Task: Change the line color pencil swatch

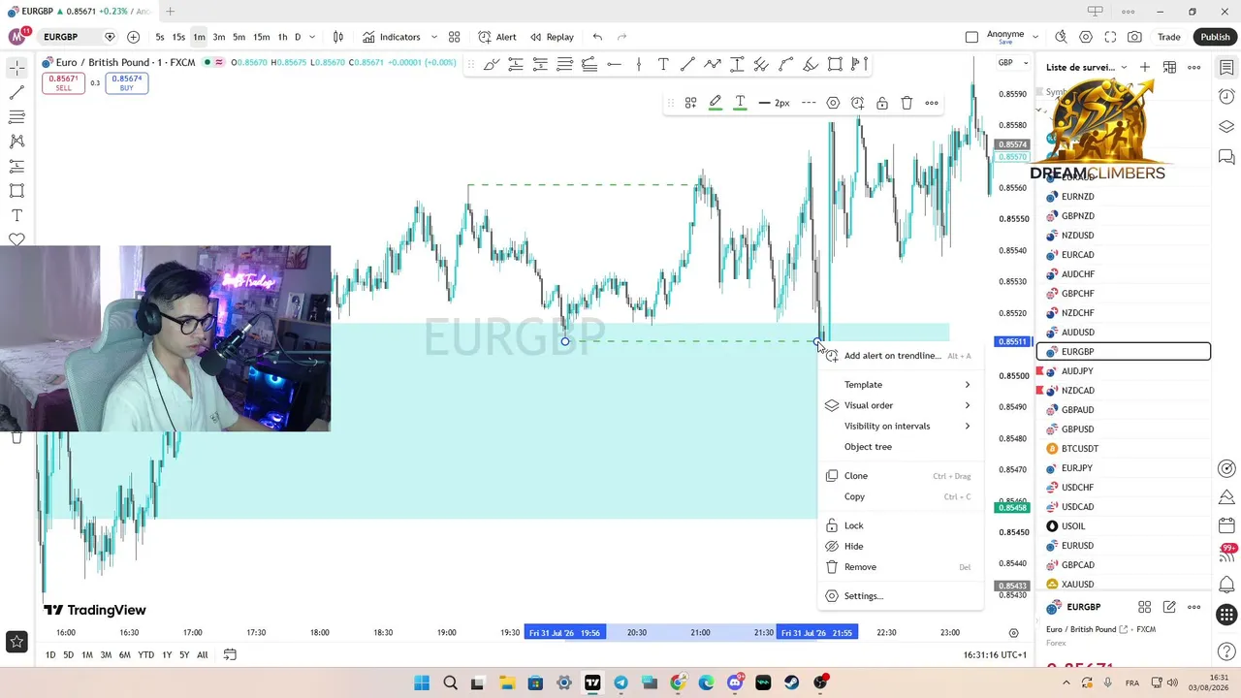Action: point(716,103)
